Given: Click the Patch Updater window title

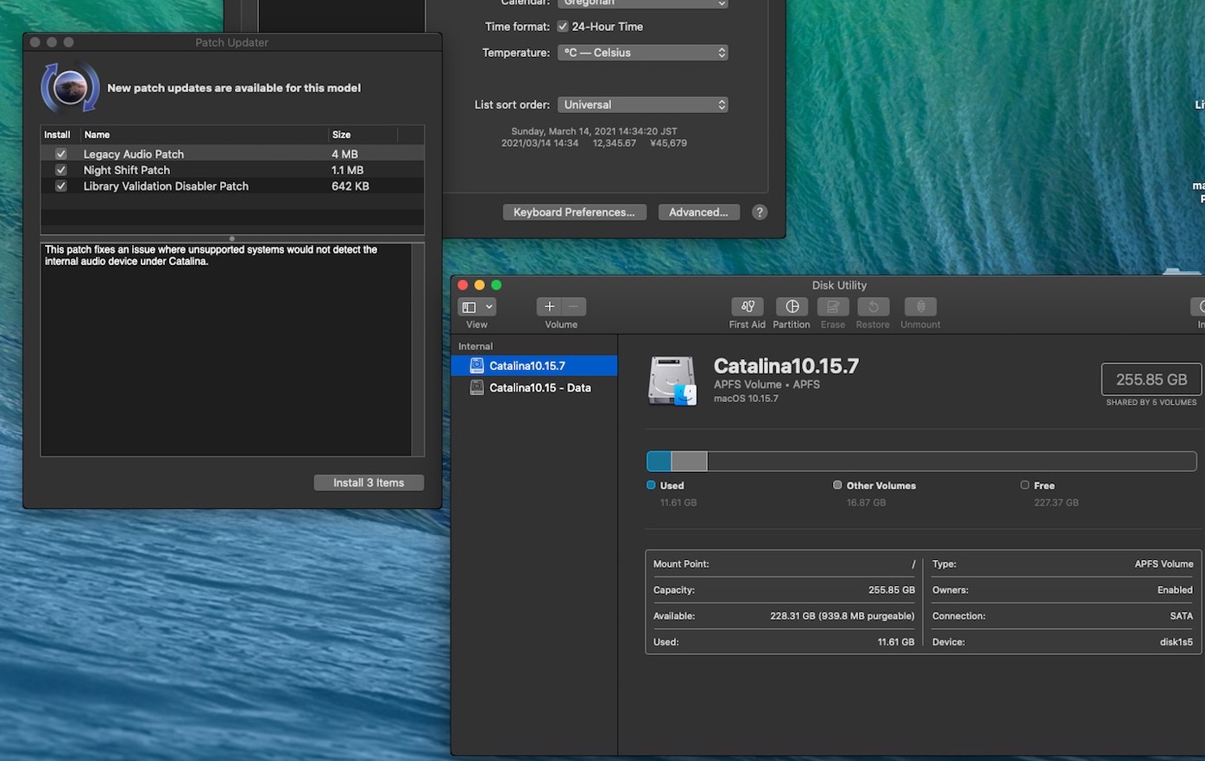Looking at the screenshot, I should [231, 42].
